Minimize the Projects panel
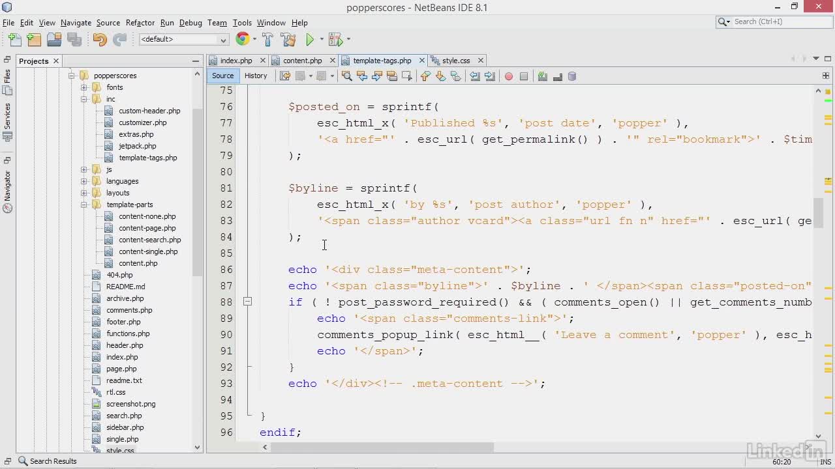 tap(196, 61)
